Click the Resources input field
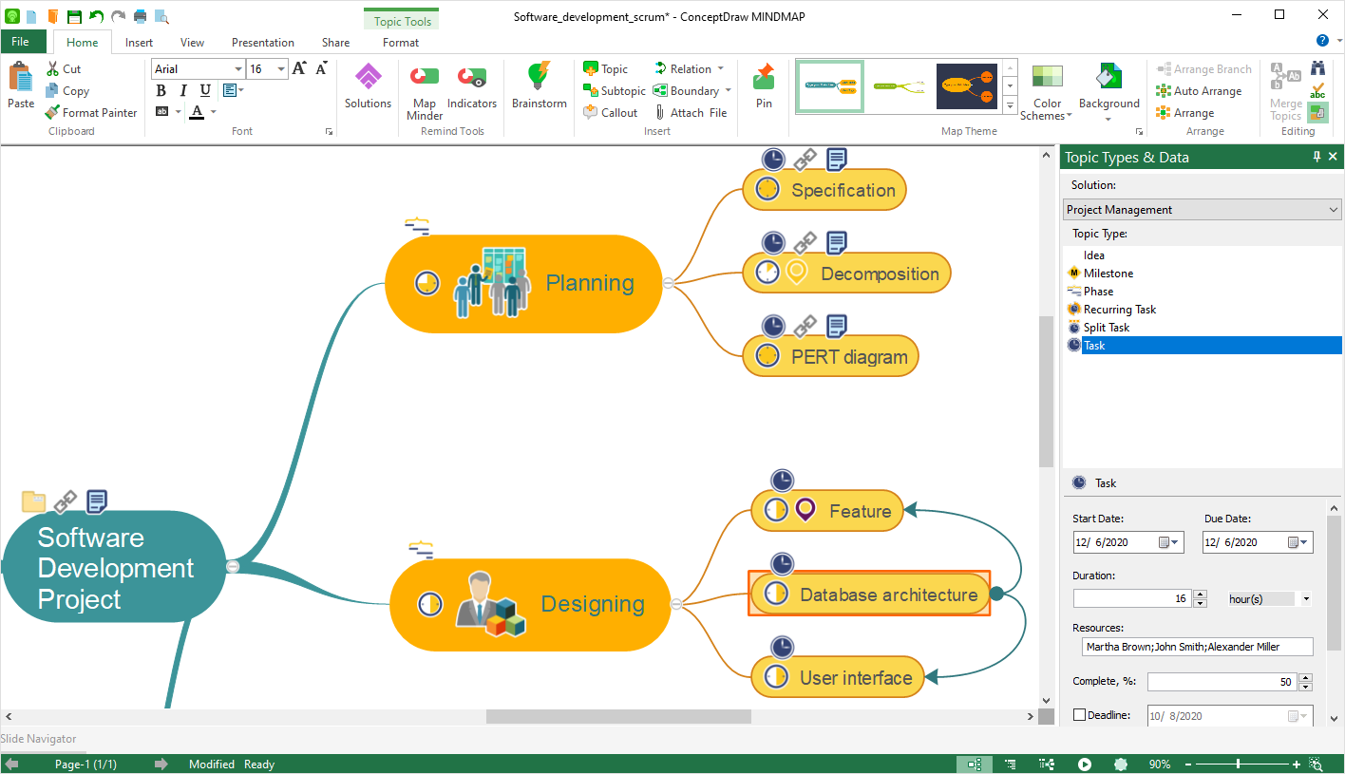Viewport: 1345px width, 774px height. coord(1197,647)
